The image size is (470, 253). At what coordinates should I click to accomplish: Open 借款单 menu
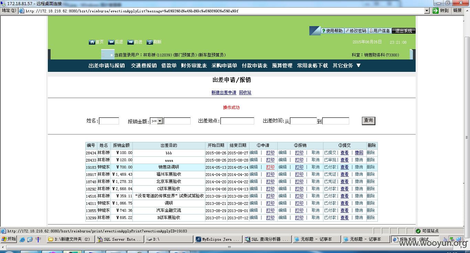tap(169, 65)
